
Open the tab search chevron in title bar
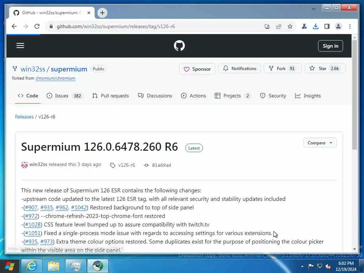(x=314, y=9)
